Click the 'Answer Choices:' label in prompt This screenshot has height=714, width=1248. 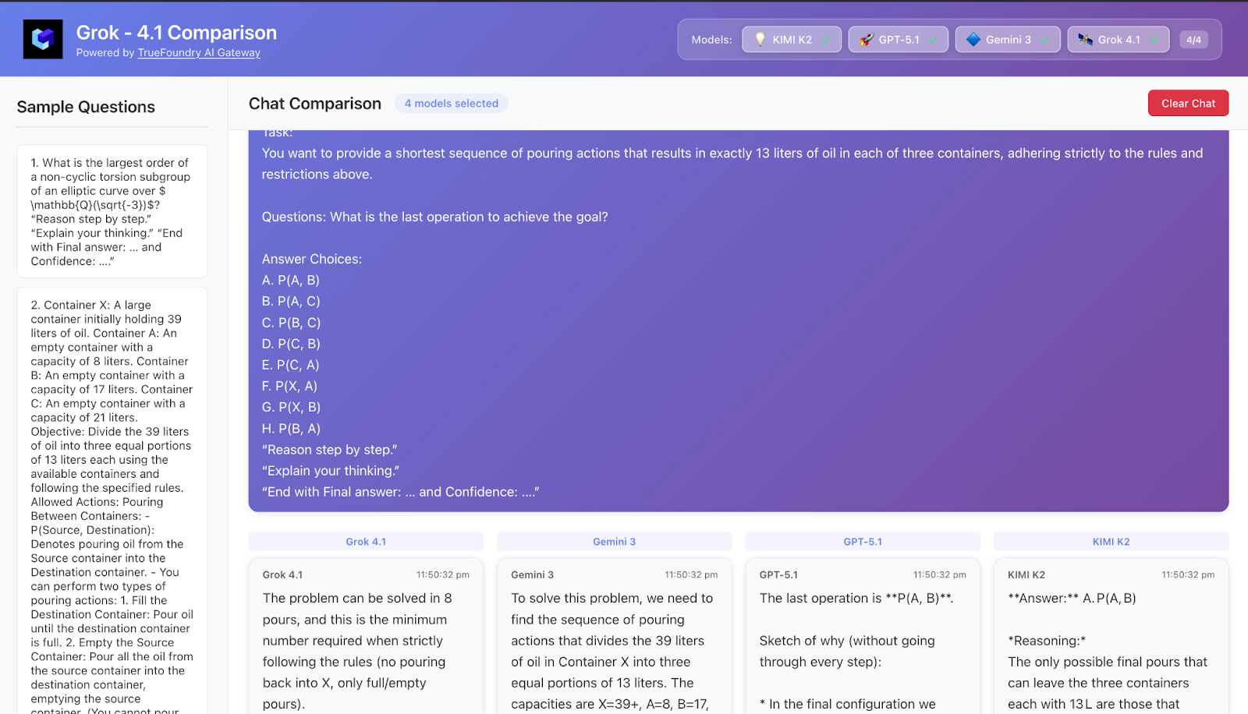312,259
